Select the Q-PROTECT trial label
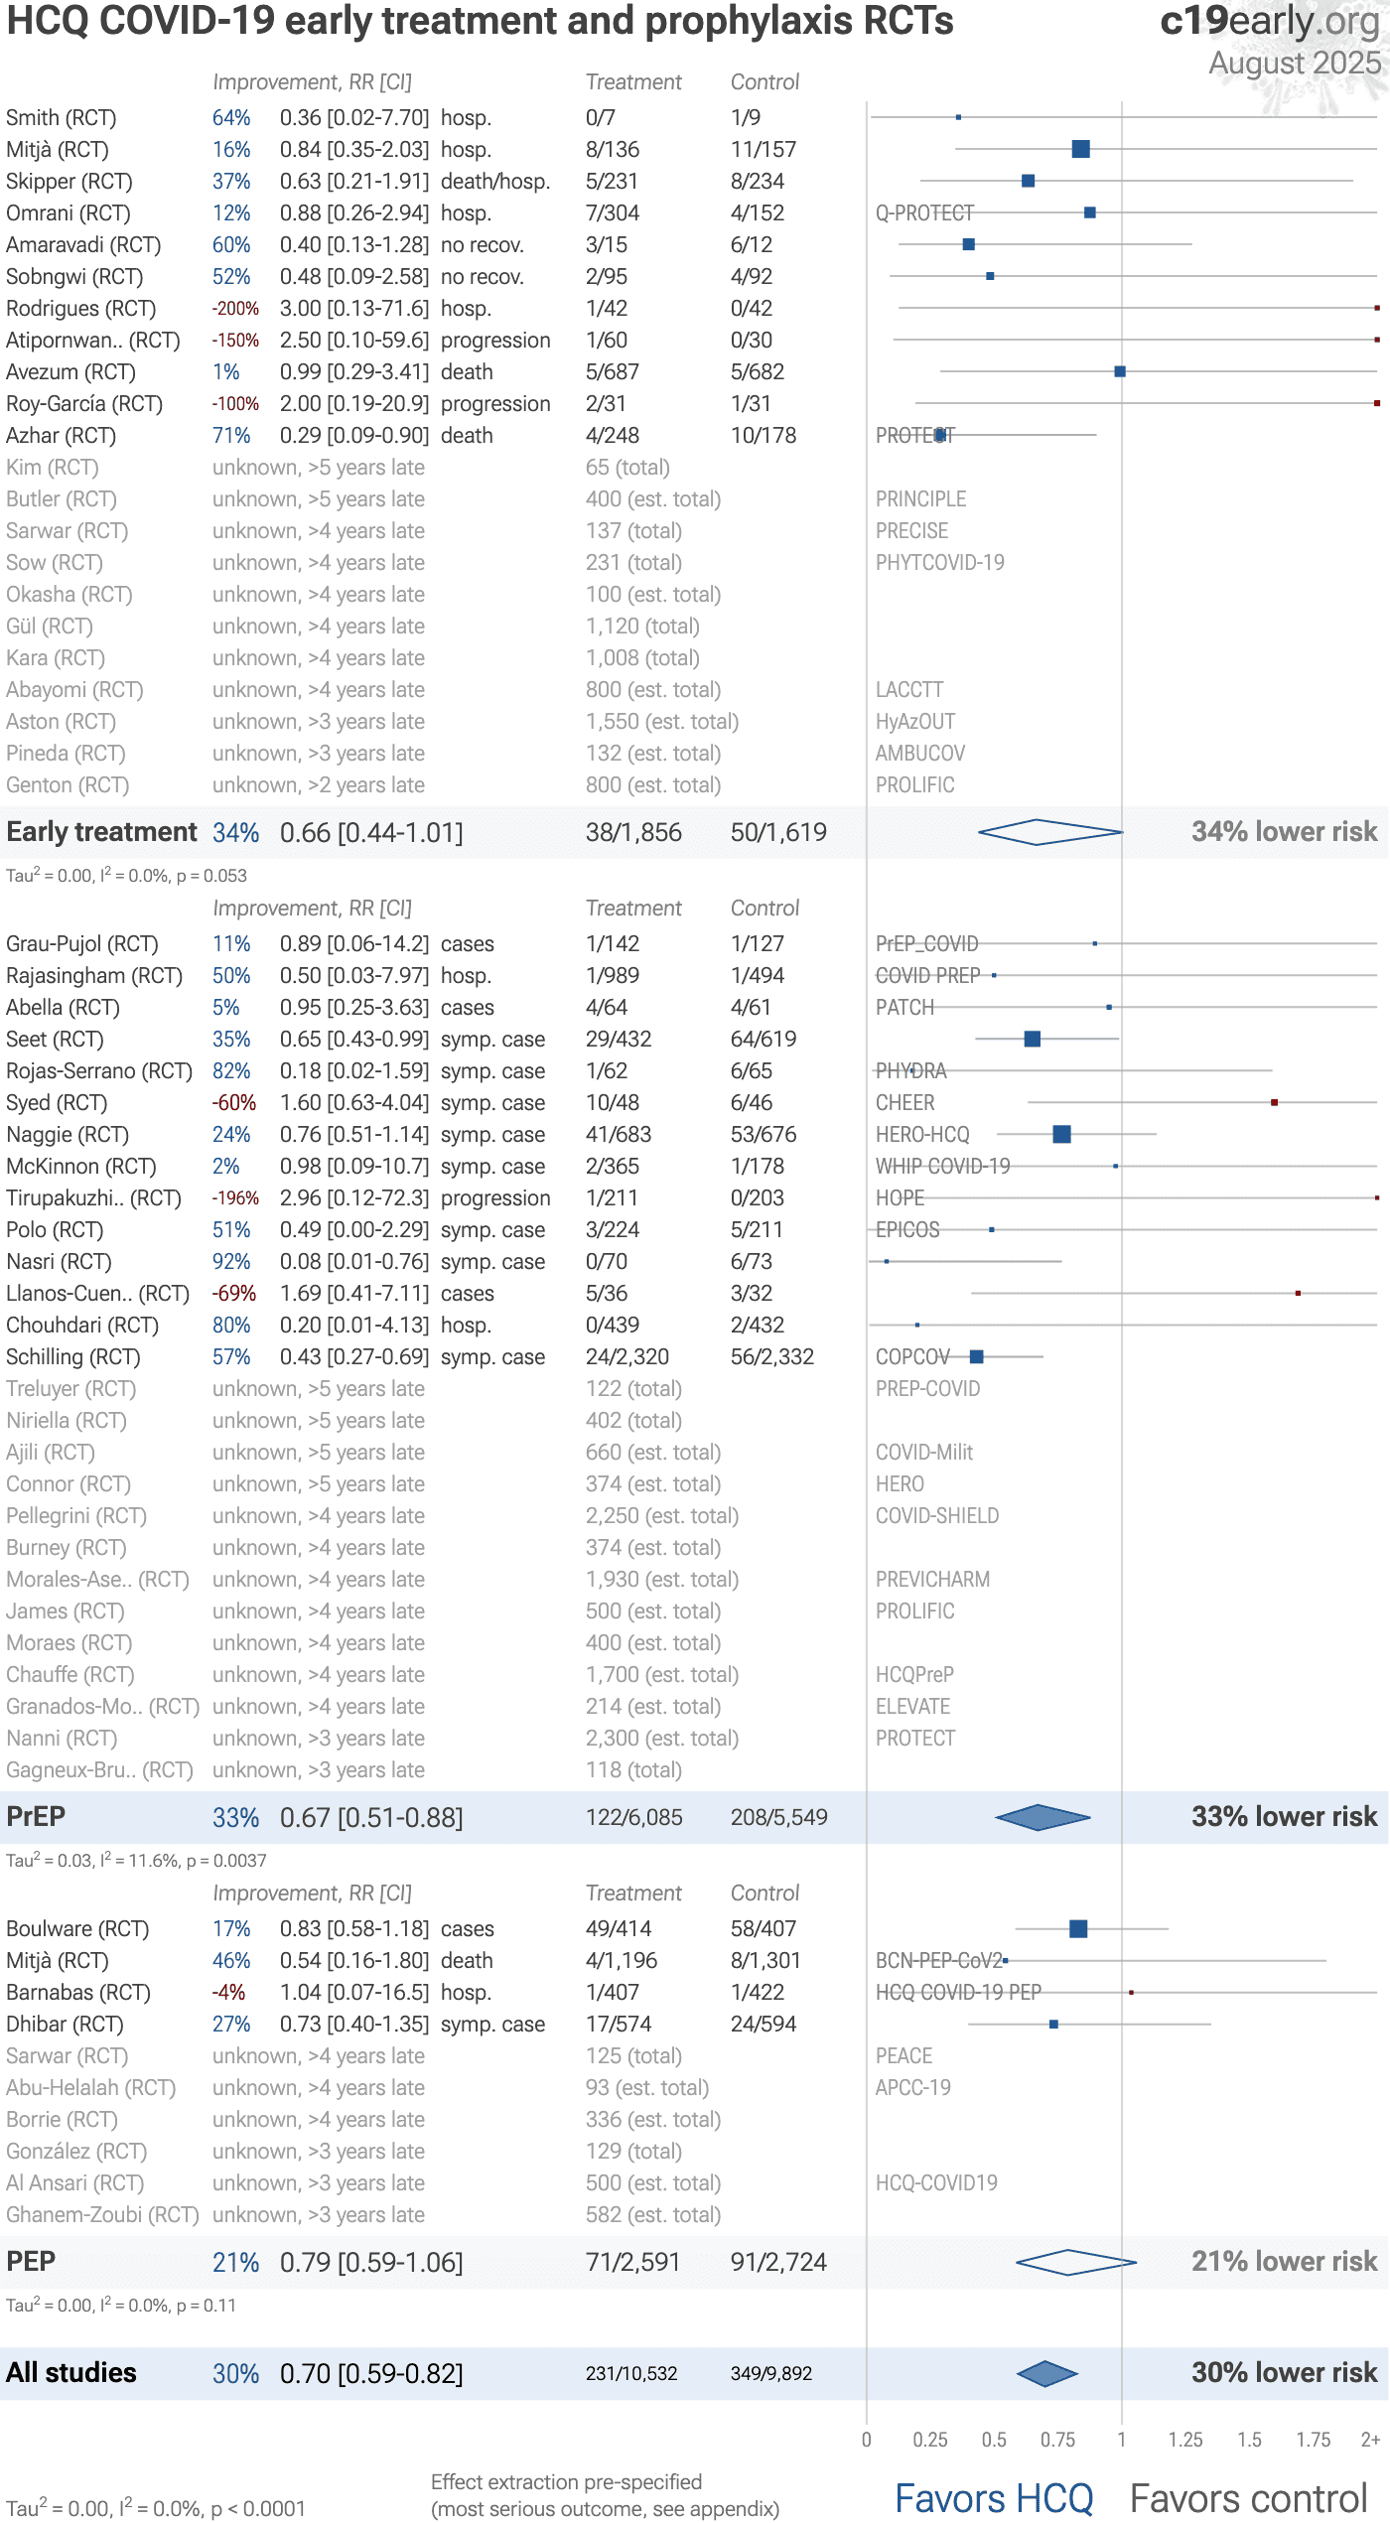Image resolution: width=1390 pixels, height=2523 pixels. pyautogui.click(x=924, y=213)
